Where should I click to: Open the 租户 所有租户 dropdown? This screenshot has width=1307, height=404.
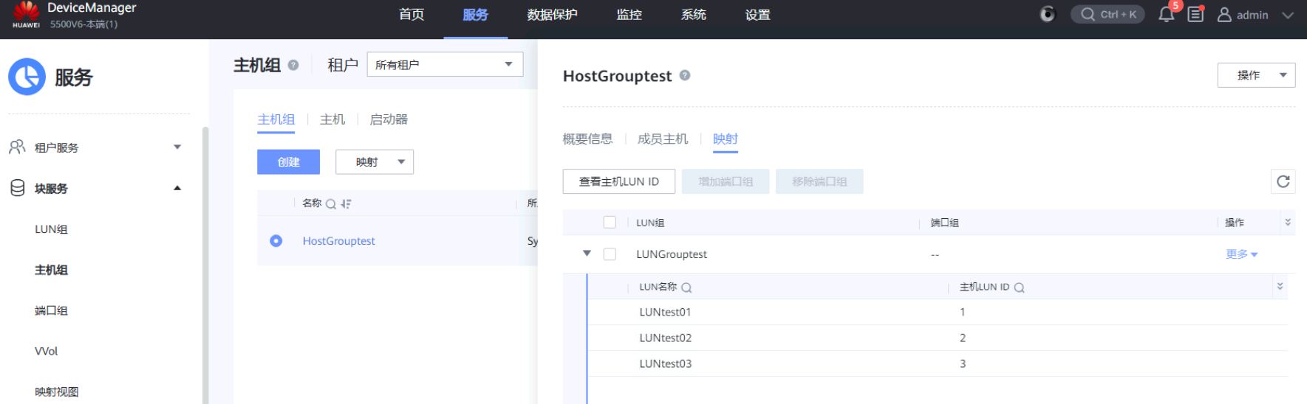click(x=445, y=65)
